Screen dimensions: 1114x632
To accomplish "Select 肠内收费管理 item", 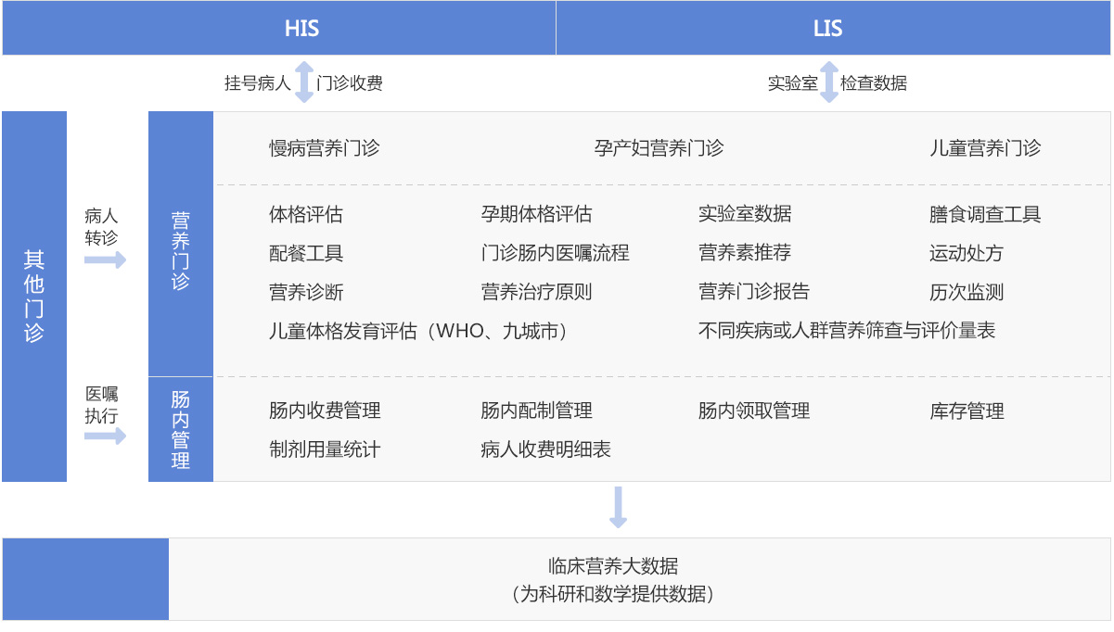I will point(325,411).
